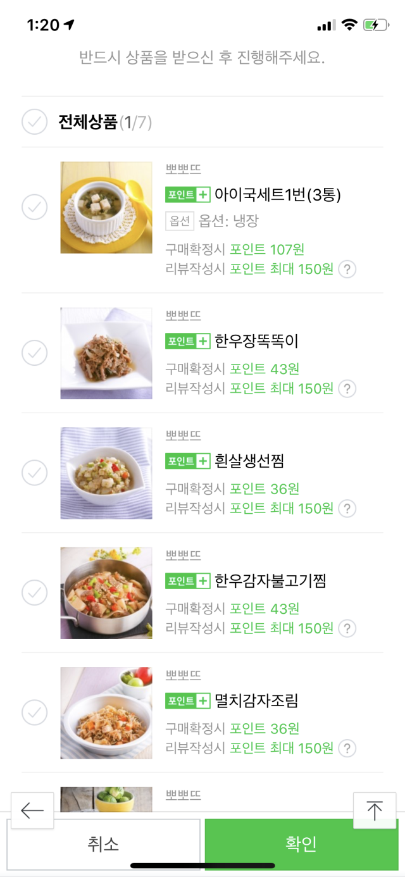Tick the 멸치감자조림 checkbox

[x=35, y=712]
